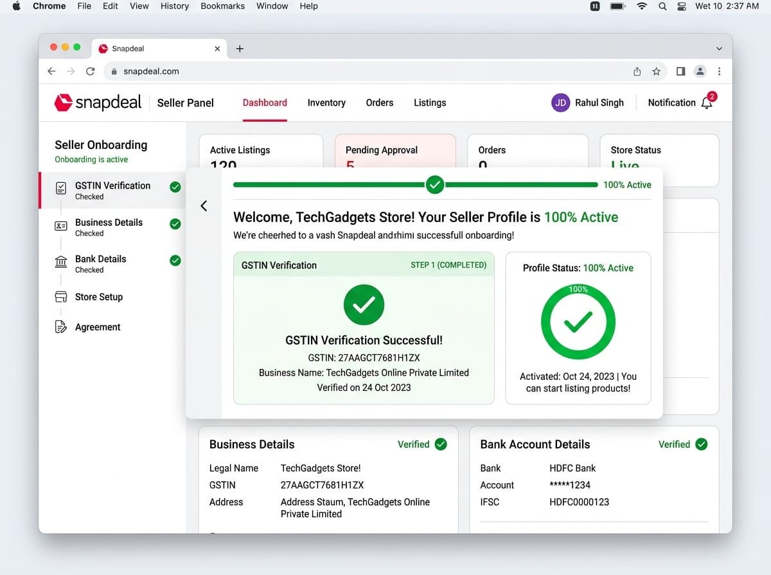Click the Active Listings card
This screenshot has height=575, width=771.
coord(261,151)
